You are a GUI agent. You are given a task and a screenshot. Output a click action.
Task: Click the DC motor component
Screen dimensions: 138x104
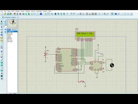click(x=112, y=65)
